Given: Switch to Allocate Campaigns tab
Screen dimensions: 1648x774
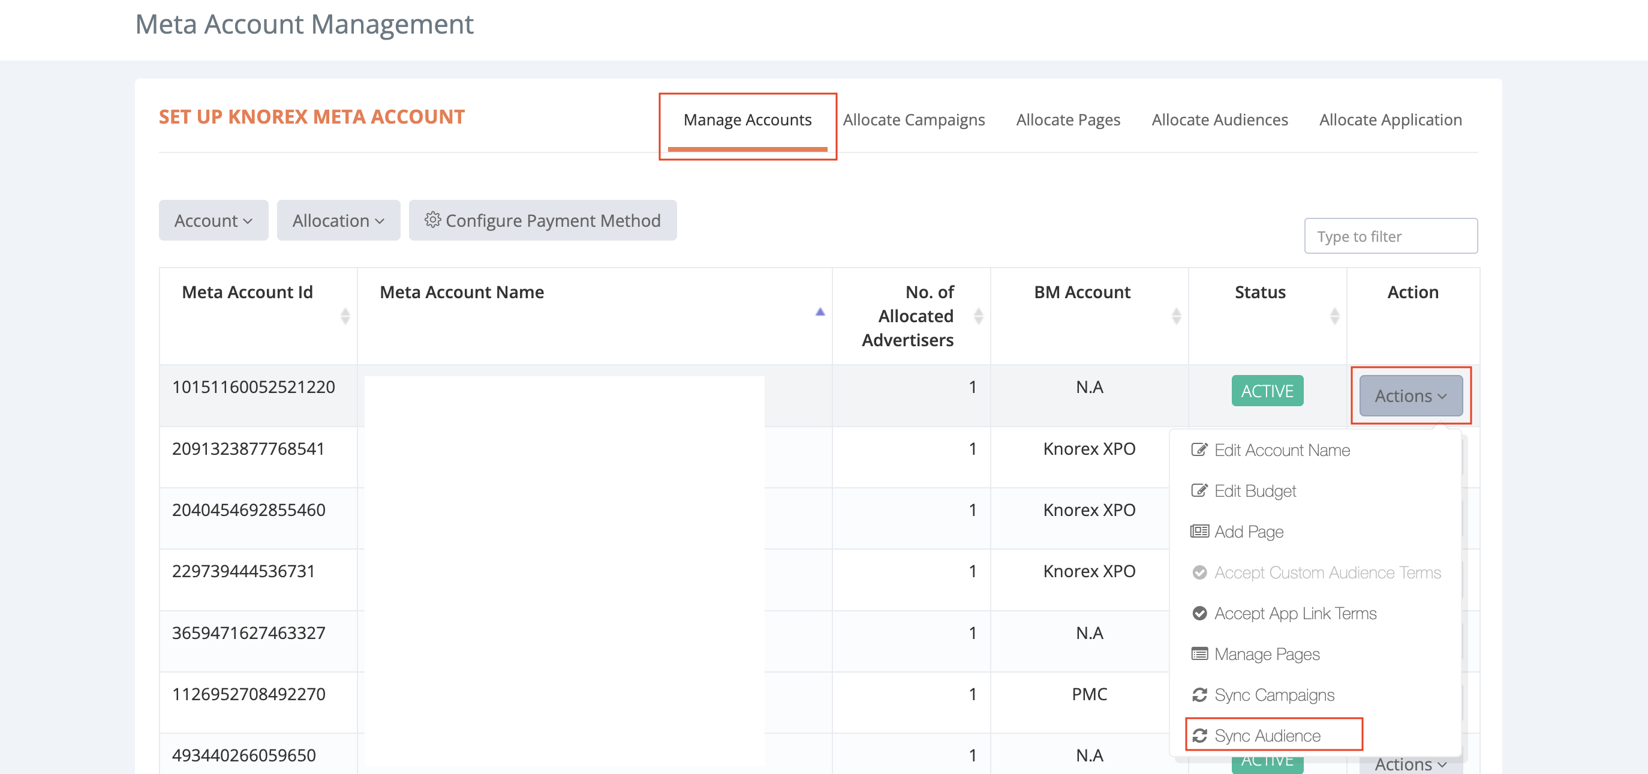Looking at the screenshot, I should point(913,120).
